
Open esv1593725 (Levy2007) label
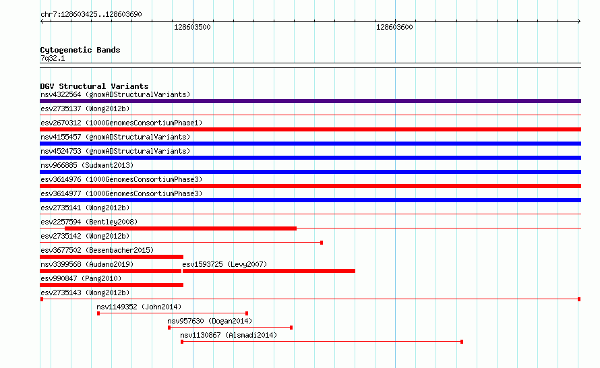pyautogui.click(x=224, y=264)
